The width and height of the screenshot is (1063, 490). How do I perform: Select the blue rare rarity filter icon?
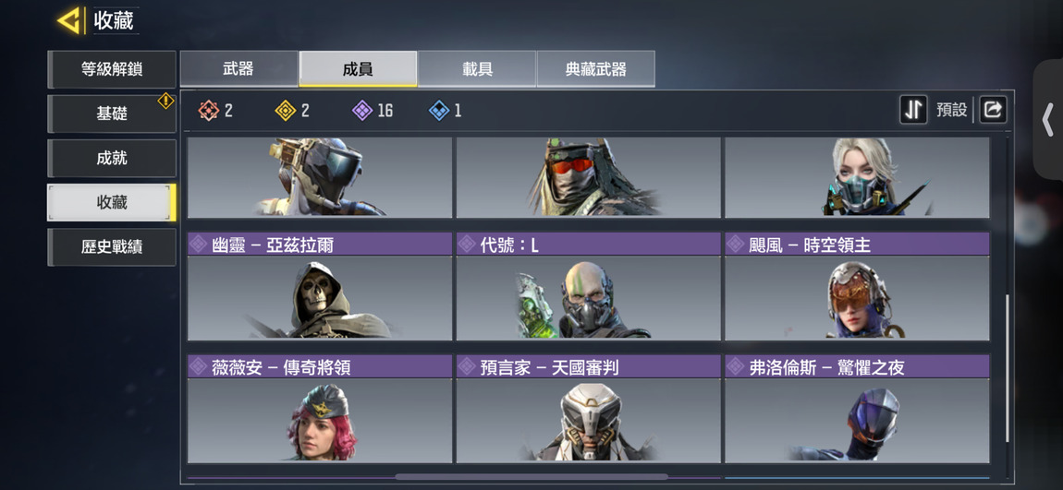pyautogui.click(x=439, y=111)
